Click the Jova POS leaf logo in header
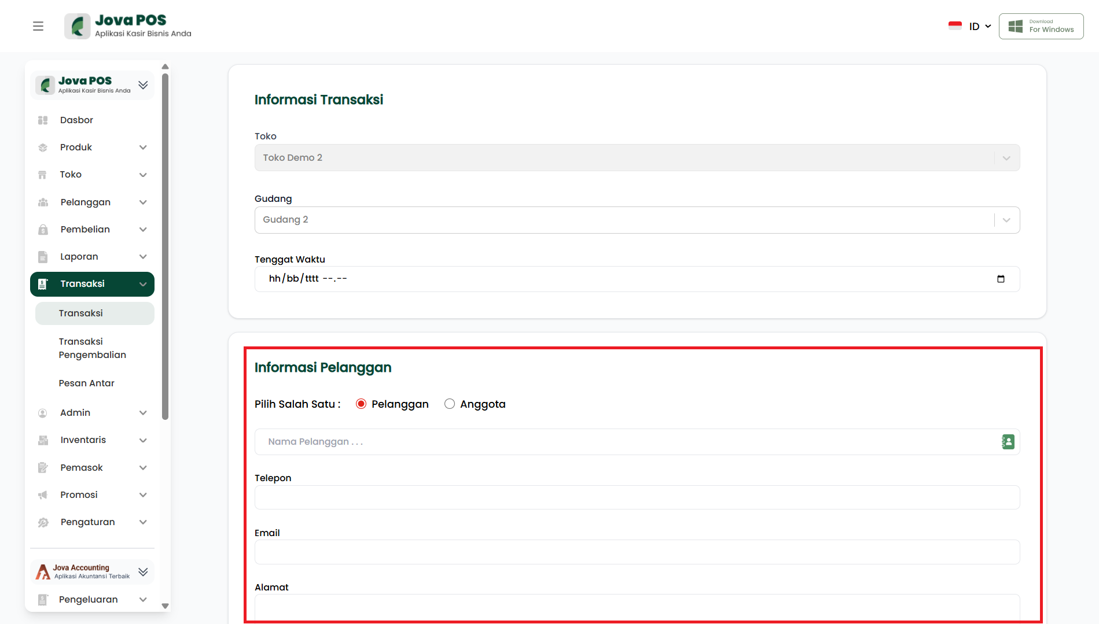 tap(78, 26)
